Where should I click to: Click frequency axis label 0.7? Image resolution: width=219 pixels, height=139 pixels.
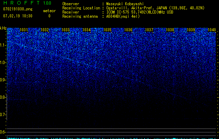click(3, 115)
